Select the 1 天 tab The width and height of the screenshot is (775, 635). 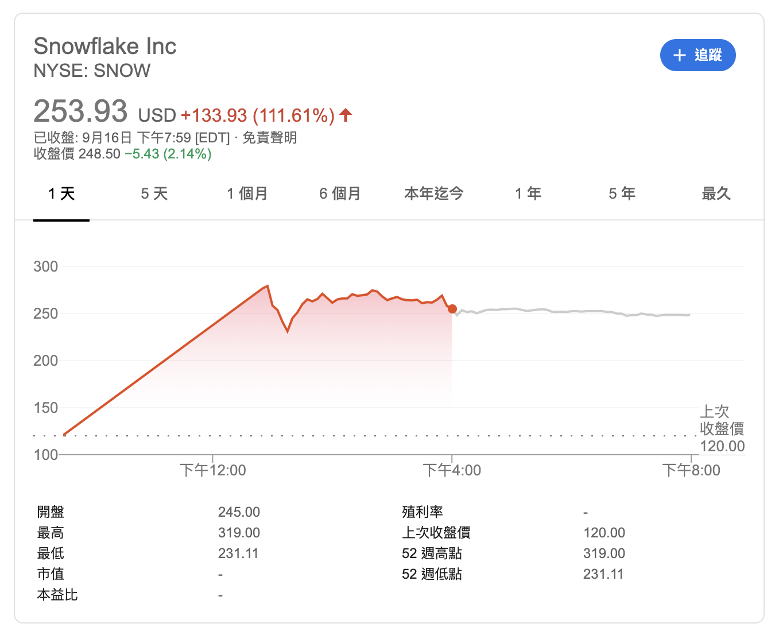point(61,193)
